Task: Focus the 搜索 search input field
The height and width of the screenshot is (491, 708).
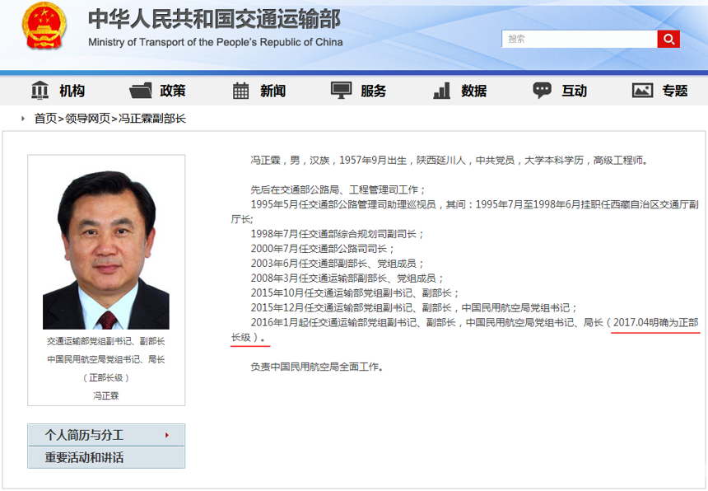Action: pyautogui.click(x=580, y=40)
